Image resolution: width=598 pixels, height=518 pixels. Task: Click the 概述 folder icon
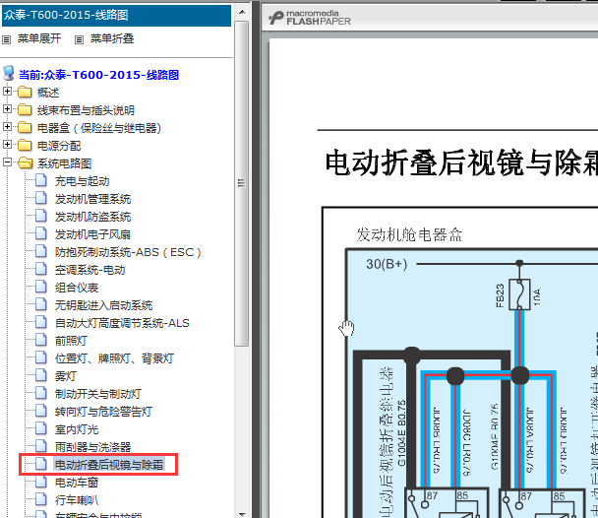25,92
